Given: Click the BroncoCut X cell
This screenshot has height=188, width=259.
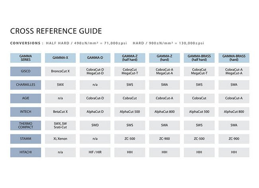Looking at the screenshot, I should [x=60, y=72].
